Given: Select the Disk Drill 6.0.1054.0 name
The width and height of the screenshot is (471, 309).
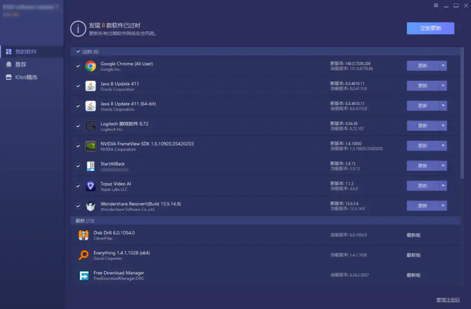Looking at the screenshot, I should pos(114,232).
